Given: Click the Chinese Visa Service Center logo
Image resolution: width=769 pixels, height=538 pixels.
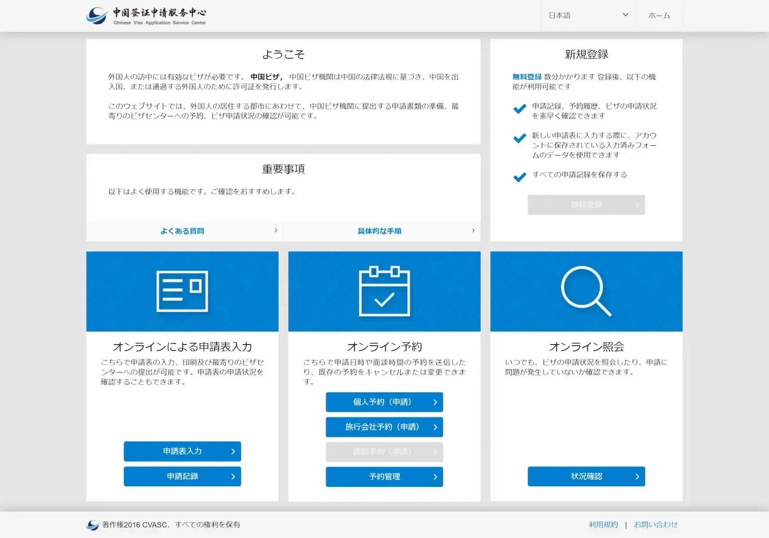Looking at the screenshot, I should 146,15.
